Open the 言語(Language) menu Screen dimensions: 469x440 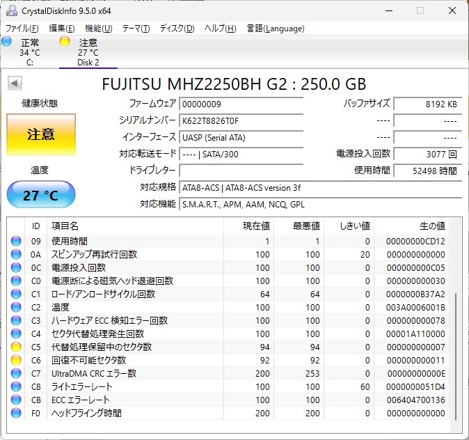[276, 29]
